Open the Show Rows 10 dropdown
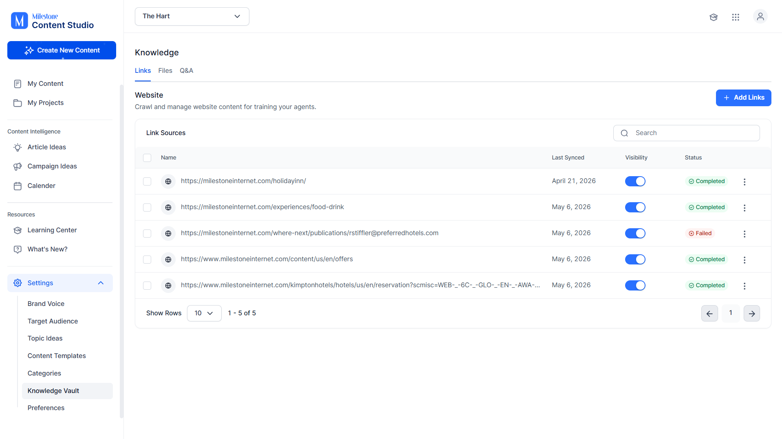 click(x=204, y=313)
